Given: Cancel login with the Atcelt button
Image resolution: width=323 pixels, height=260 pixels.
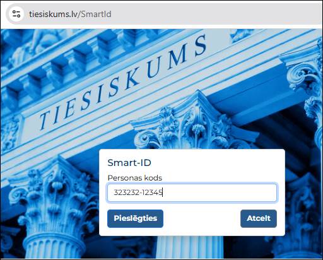Looking at the screenshot, I should (x=259, y=218).
